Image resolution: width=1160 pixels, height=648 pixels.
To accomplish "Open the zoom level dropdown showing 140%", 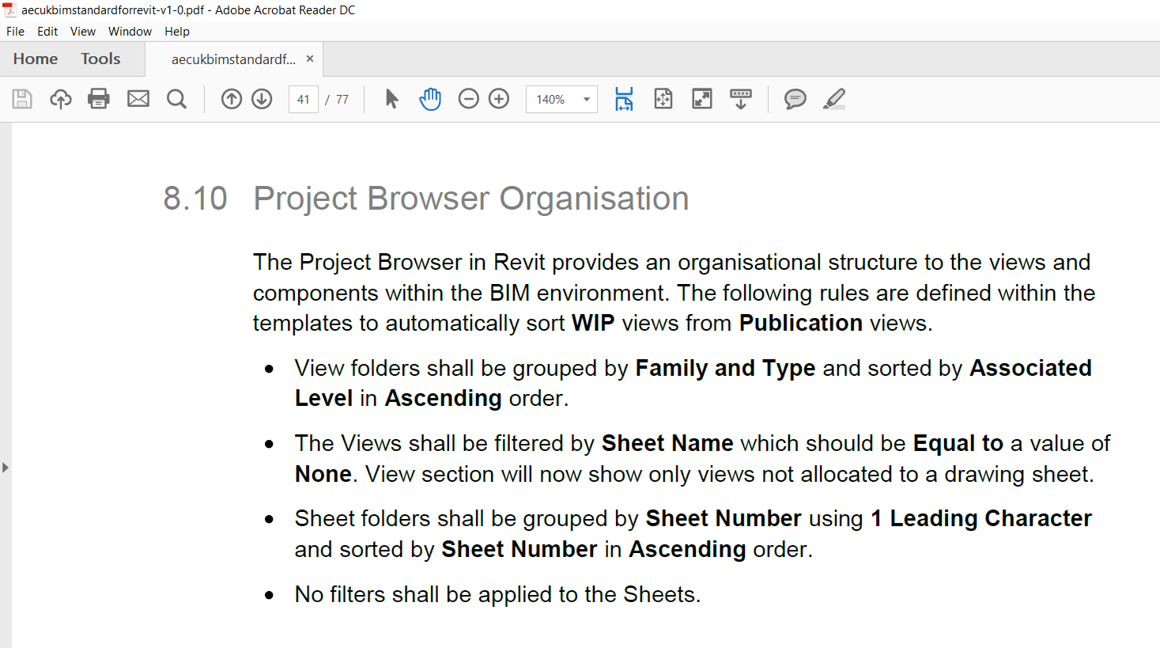I will click(585, 99).
